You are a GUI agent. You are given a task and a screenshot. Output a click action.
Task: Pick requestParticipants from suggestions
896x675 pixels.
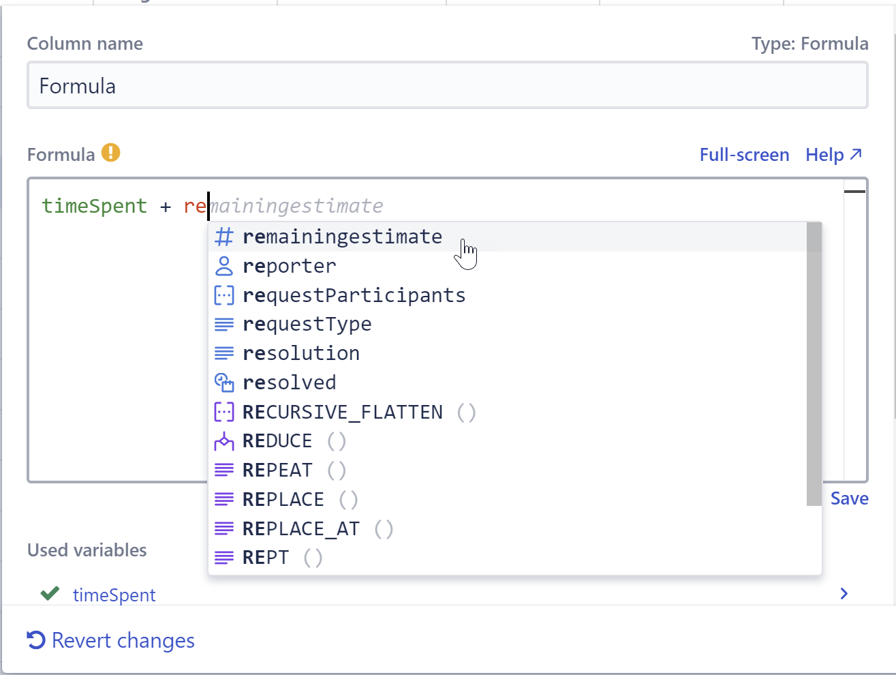pos(507,295)
